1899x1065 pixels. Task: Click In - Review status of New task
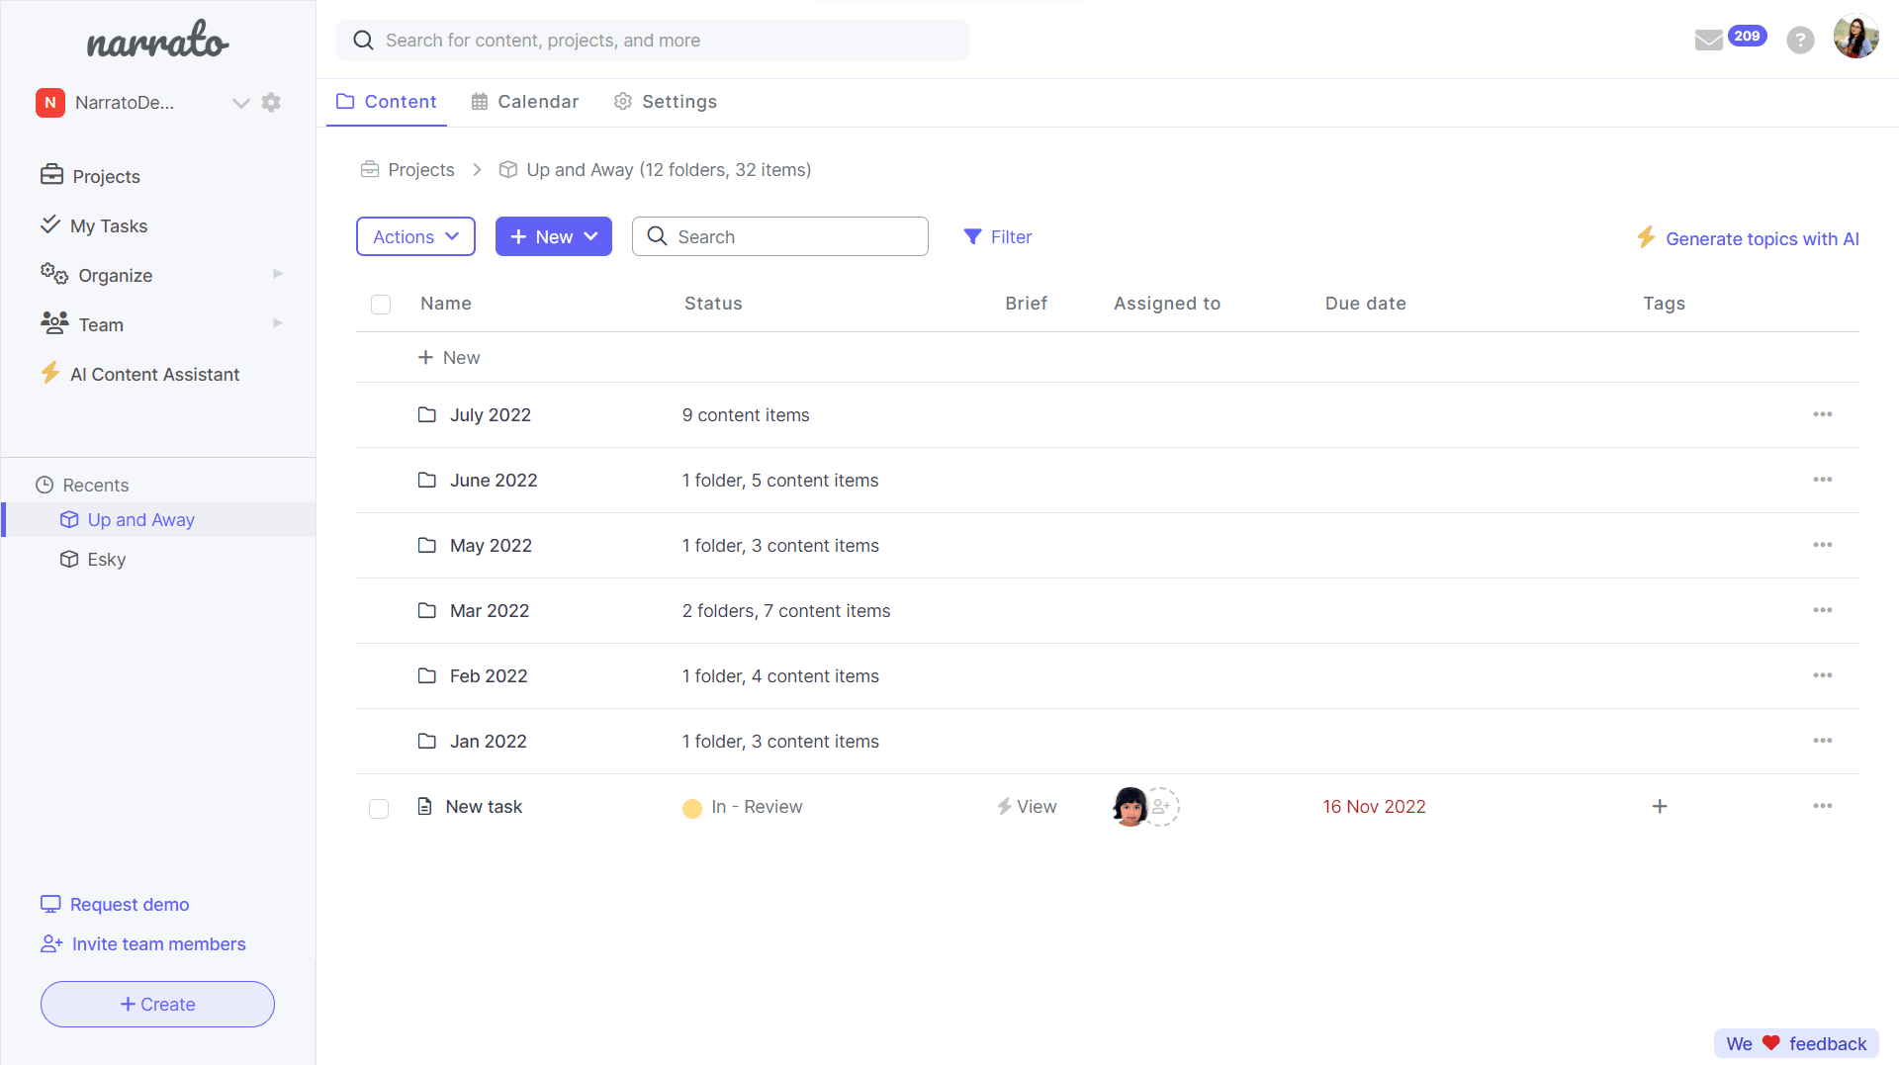click(x=743, y=807)
